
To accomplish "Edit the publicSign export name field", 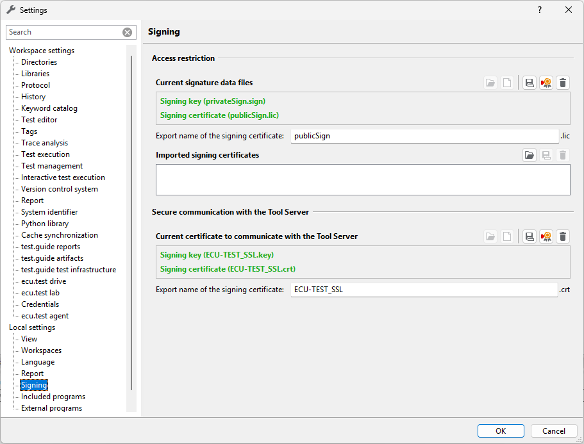I will point(424,136).
